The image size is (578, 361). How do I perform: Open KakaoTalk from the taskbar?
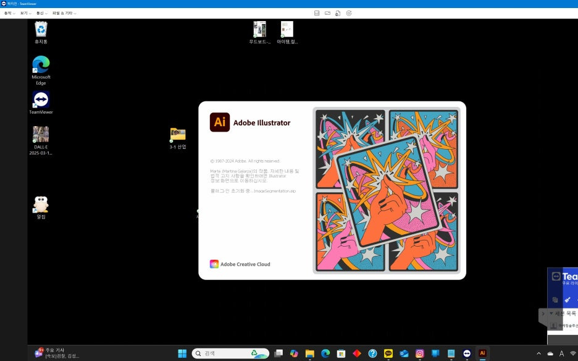coord(388,353)
